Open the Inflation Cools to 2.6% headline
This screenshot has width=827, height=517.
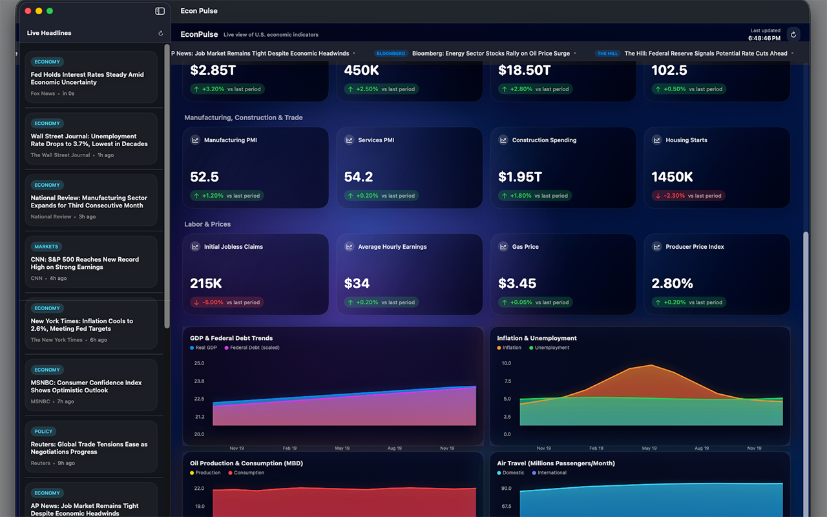point(91,324)
